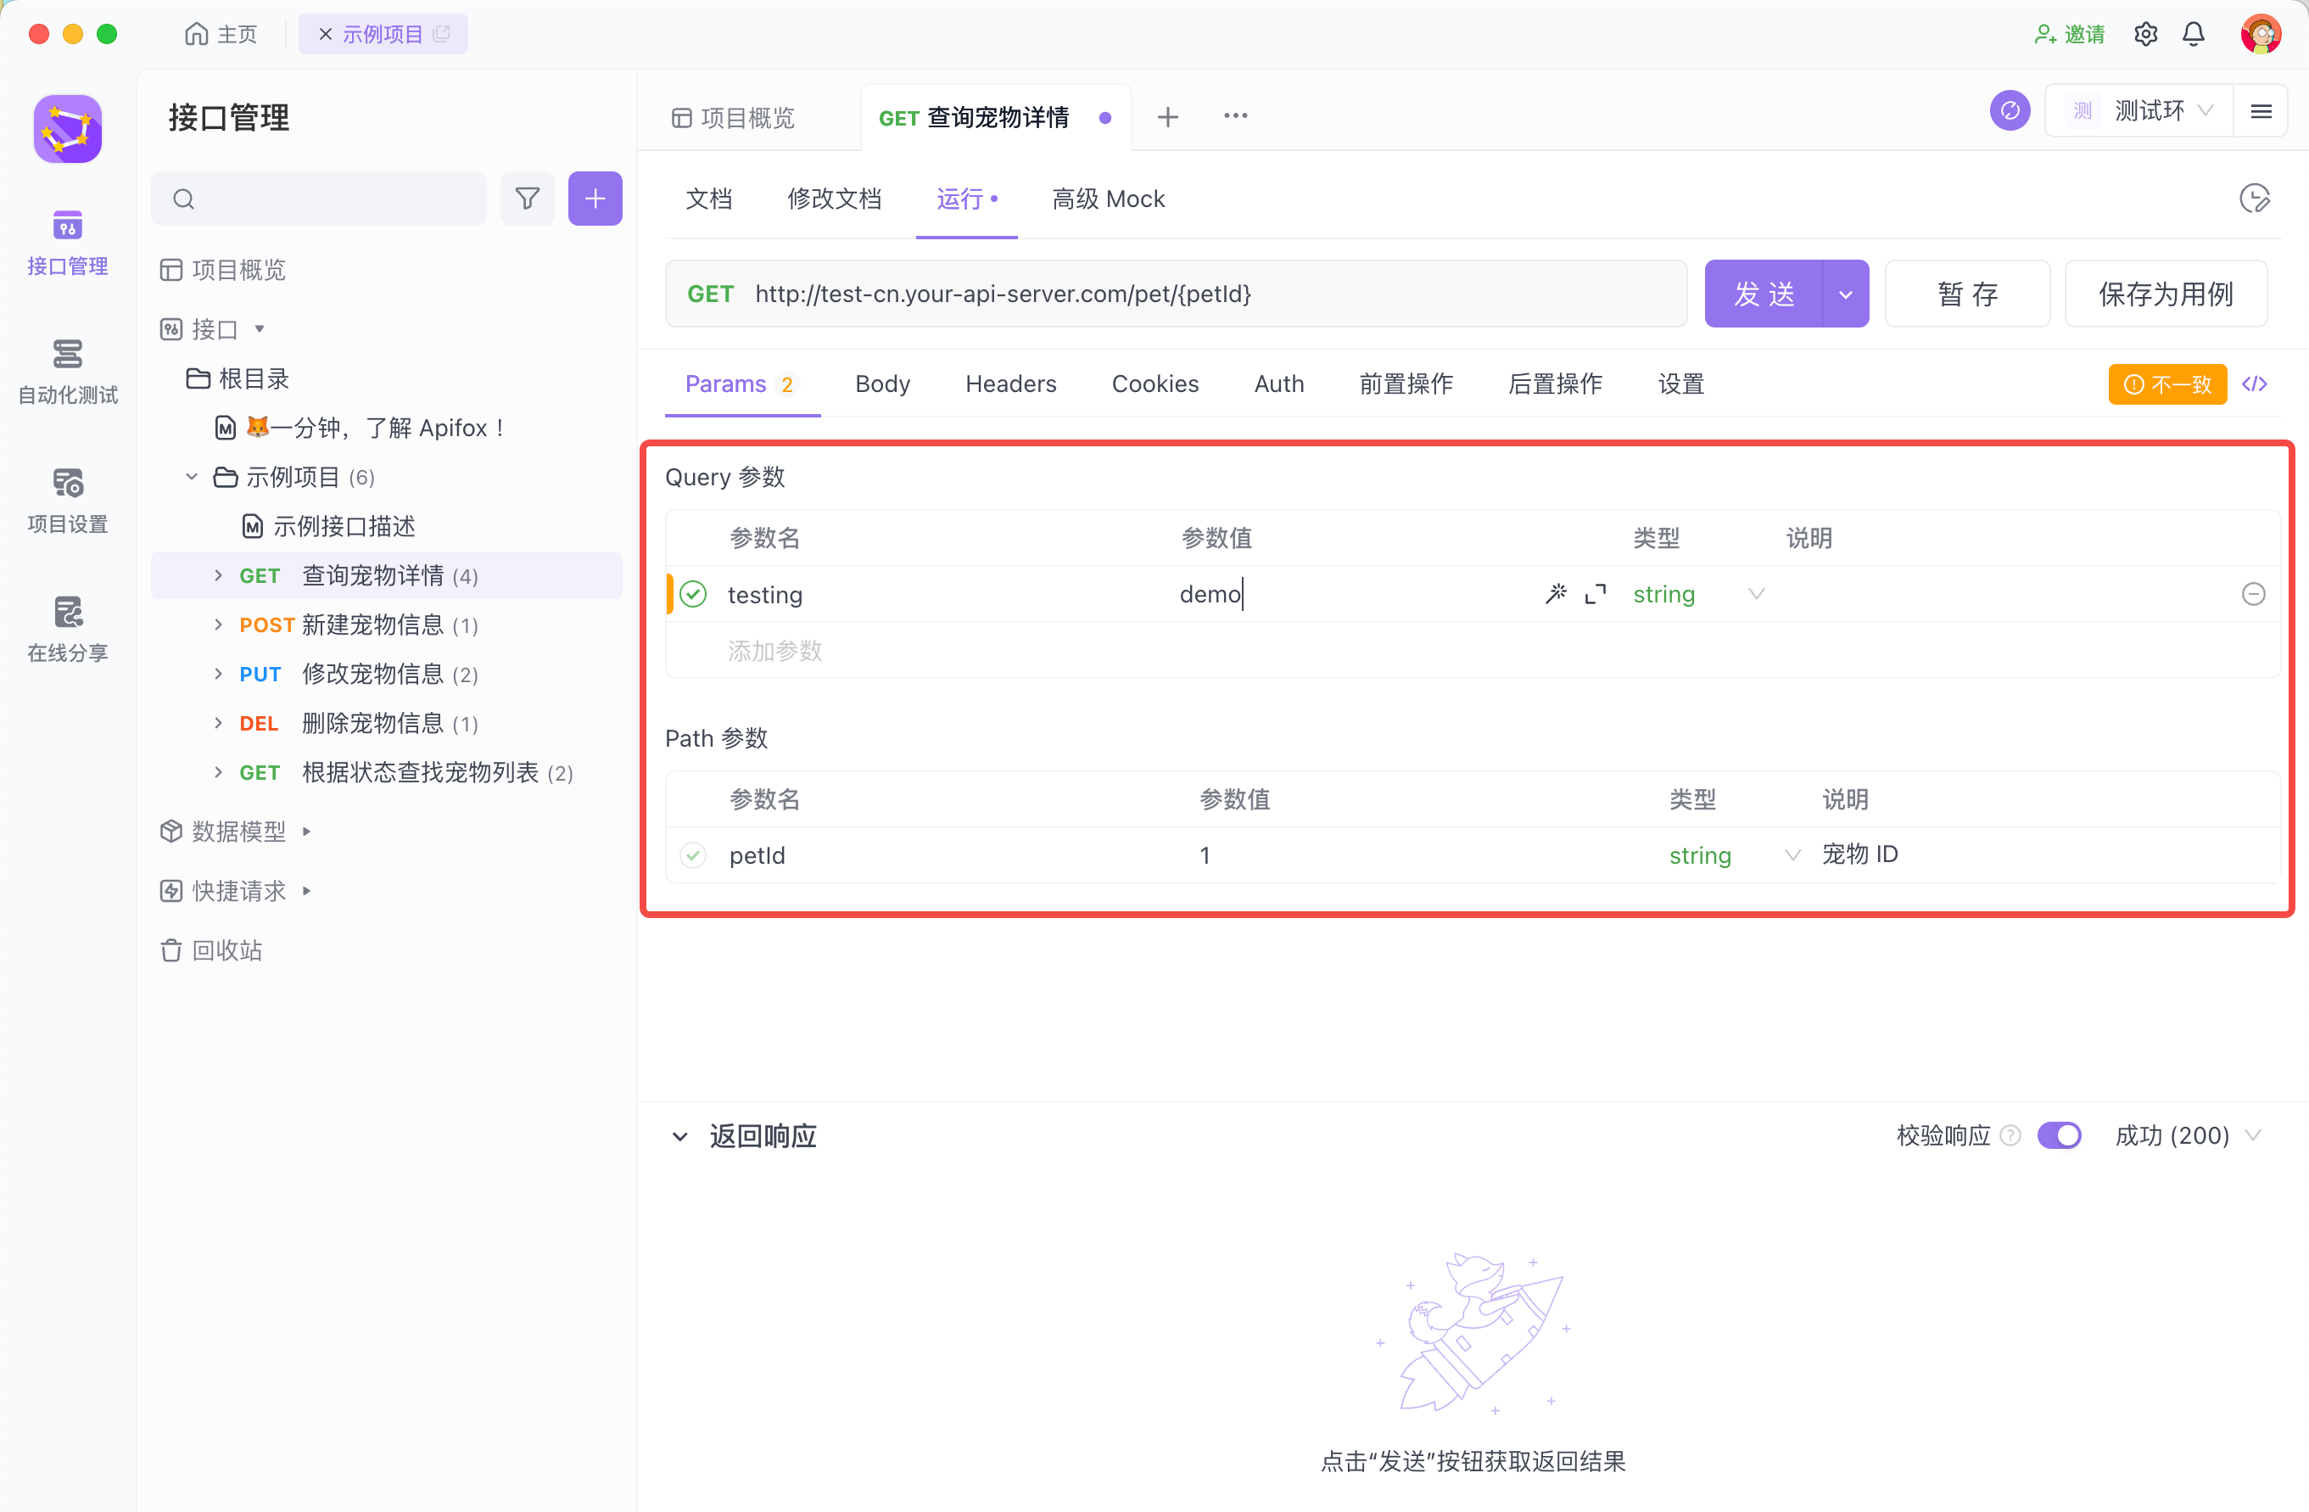Remove the testing parameter with minus icon
Viewport: 2309px width, 1512px height.
2253,594
